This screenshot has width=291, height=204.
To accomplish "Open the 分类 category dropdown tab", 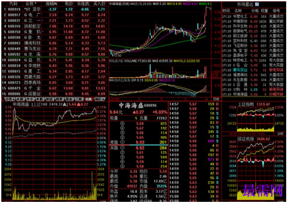I will [x=9, y=99].
